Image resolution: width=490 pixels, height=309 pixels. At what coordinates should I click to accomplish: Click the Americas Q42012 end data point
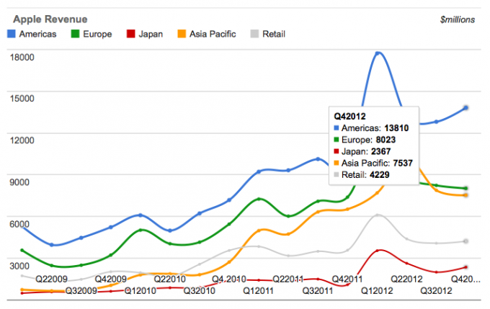[466, 108]
